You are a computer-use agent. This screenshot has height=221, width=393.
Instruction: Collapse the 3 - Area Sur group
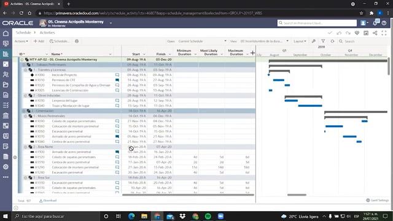pos(26,177)
